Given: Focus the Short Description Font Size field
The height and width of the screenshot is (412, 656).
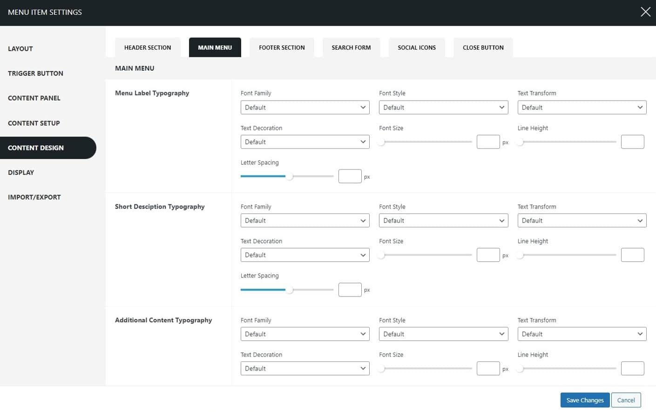Looking at the screenshot, I should pyautogui.click(x=488, y=255).
